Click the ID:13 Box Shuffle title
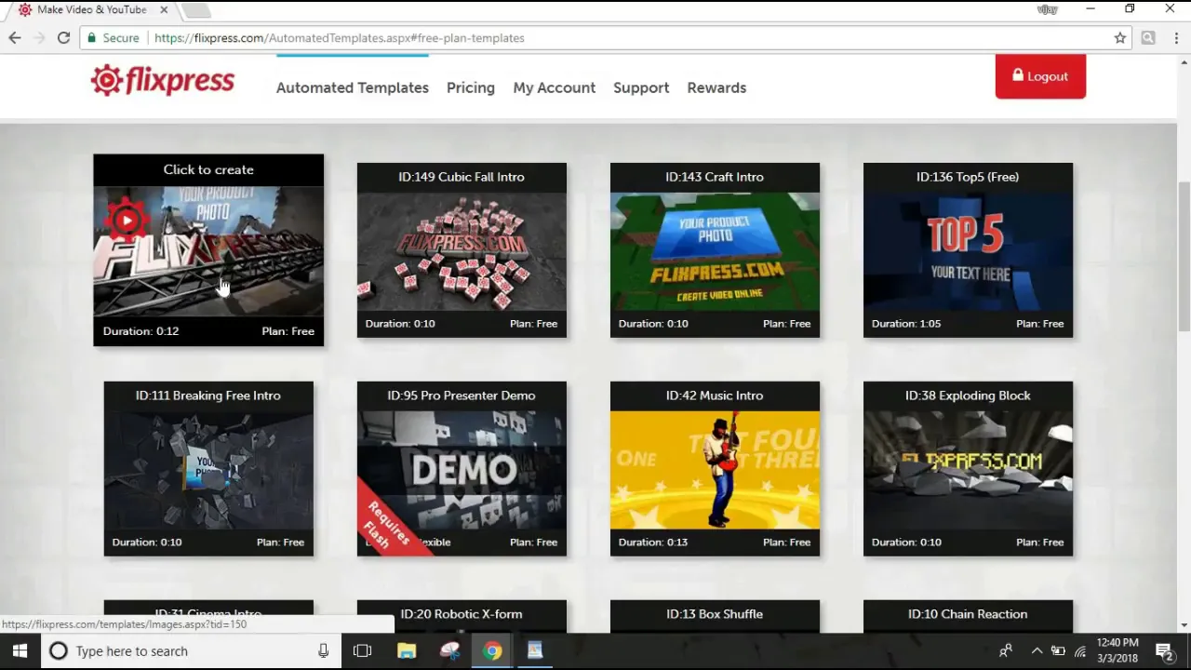The height and width of the screenshot is (670, 1191). [715, 614]
